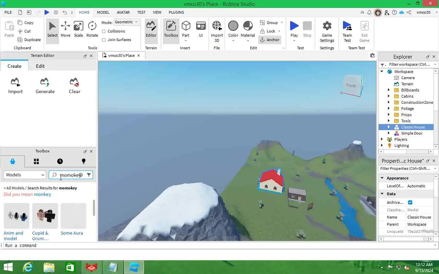Go back to All Models link
This screenshot has height=274, width=439.
[14, 188]
